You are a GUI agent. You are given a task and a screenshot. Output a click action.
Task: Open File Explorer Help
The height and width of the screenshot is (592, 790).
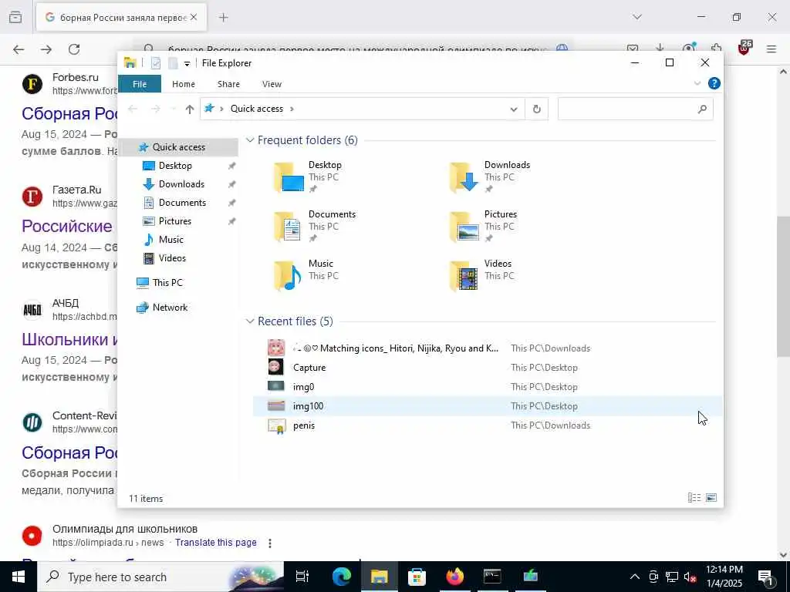click(x=714, y=83)
